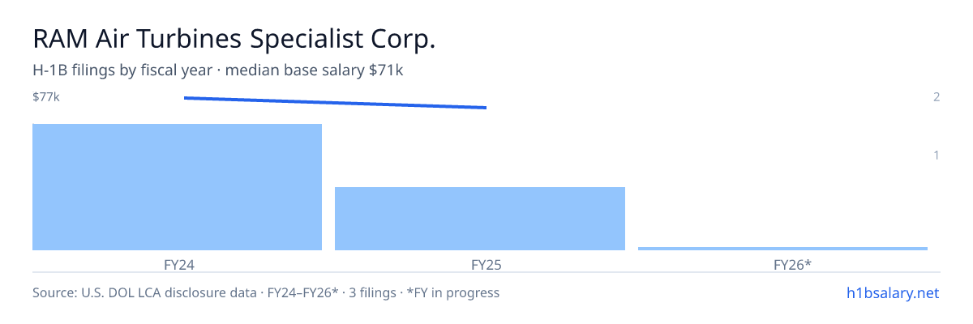This screenshot has width=973, height=324.
Task: Select the FY24 filings bar
Action: tap(177, 187)
